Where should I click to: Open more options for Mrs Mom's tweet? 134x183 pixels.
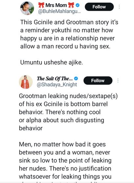click(119, 7)
